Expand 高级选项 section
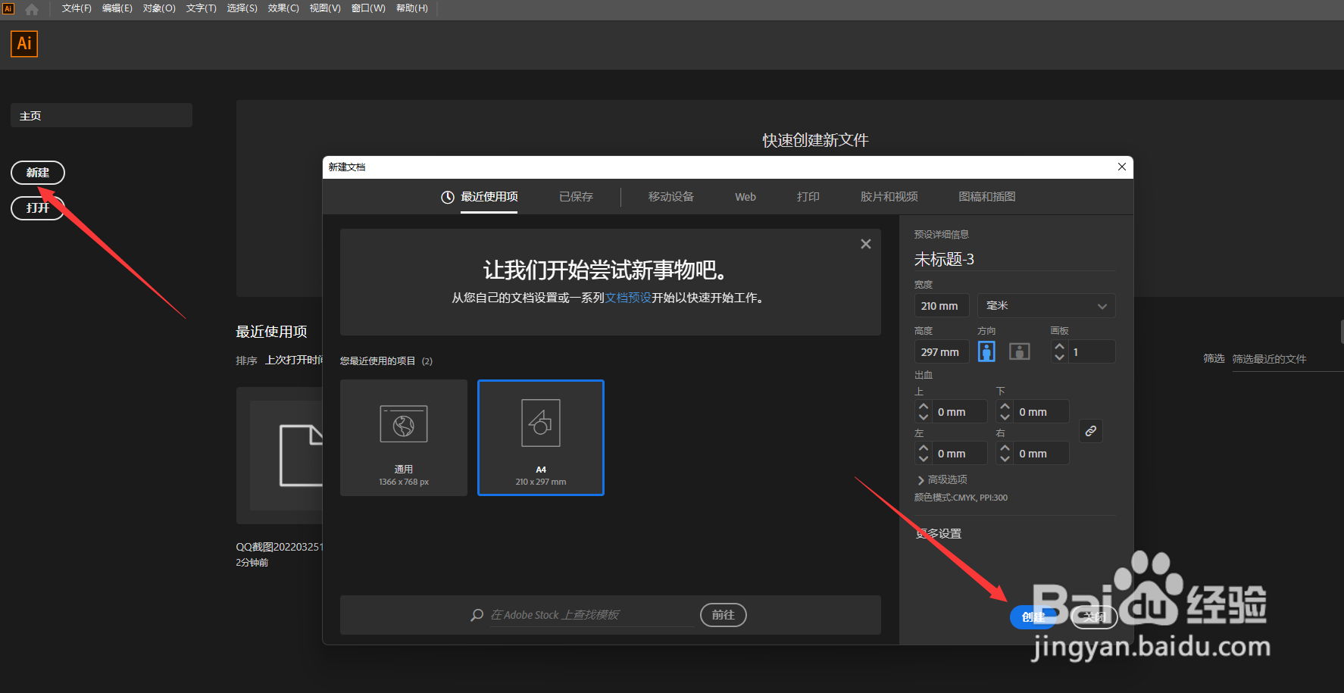 (942, 479)
